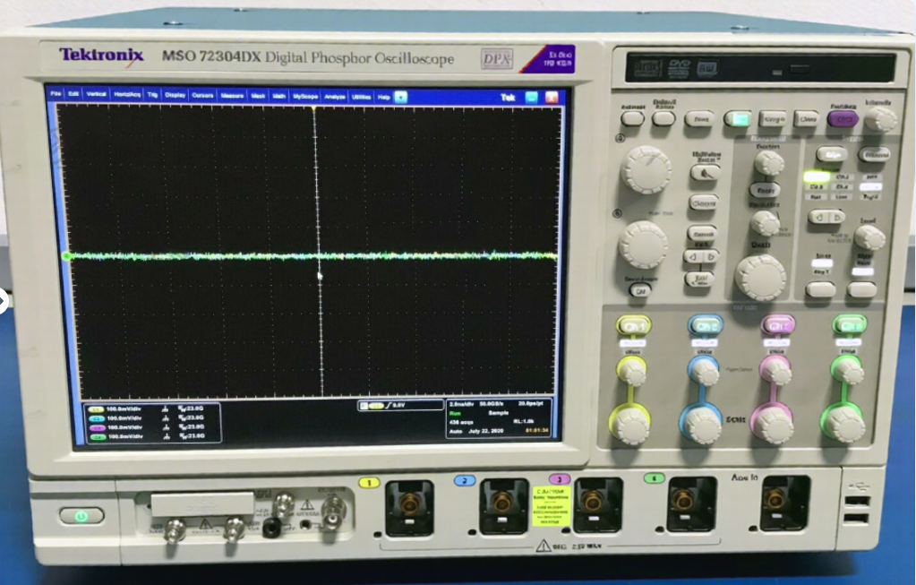Select the blue C2 channel badge in readouts
The width and height of the screenshot is (916, 585).
(96, 418)
